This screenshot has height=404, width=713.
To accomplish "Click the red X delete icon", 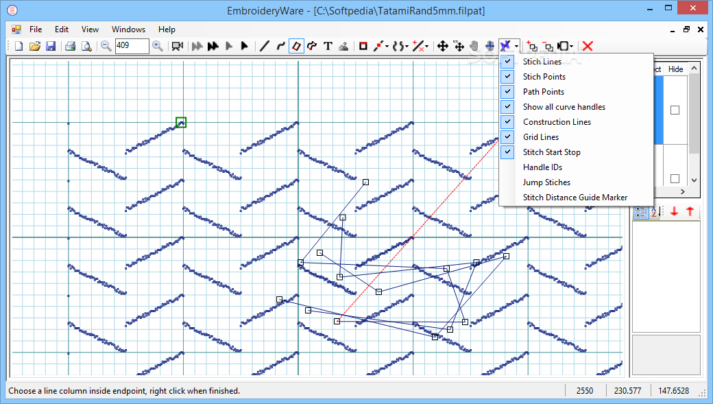I will coord(588,46).
